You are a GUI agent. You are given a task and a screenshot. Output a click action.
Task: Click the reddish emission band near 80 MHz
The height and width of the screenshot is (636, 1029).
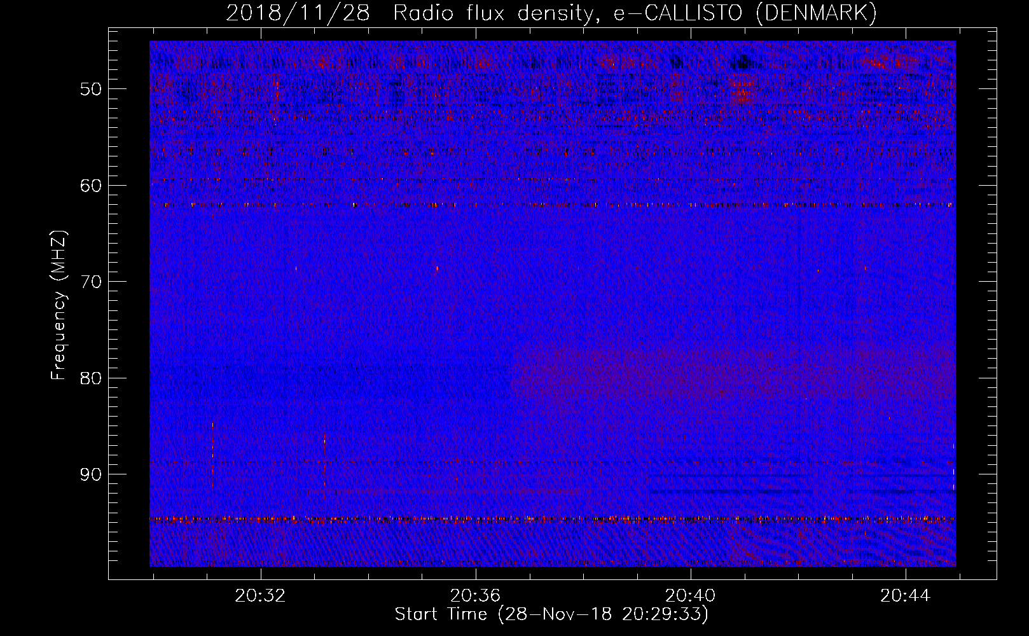tap(733, 372)
